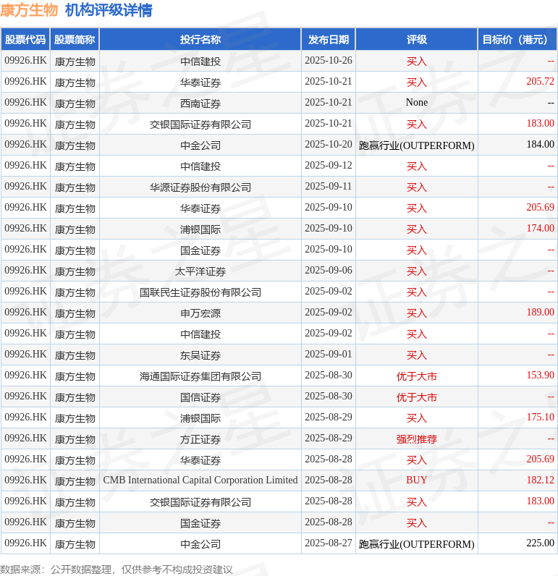This screenshot has width=558, height=576.
Task: Click the 股票简称 column header
Action: click(x=75, y=39)
